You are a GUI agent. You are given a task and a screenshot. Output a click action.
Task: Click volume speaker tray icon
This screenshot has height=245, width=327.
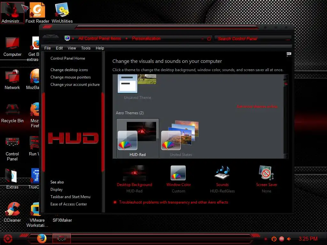coord(289,239)
